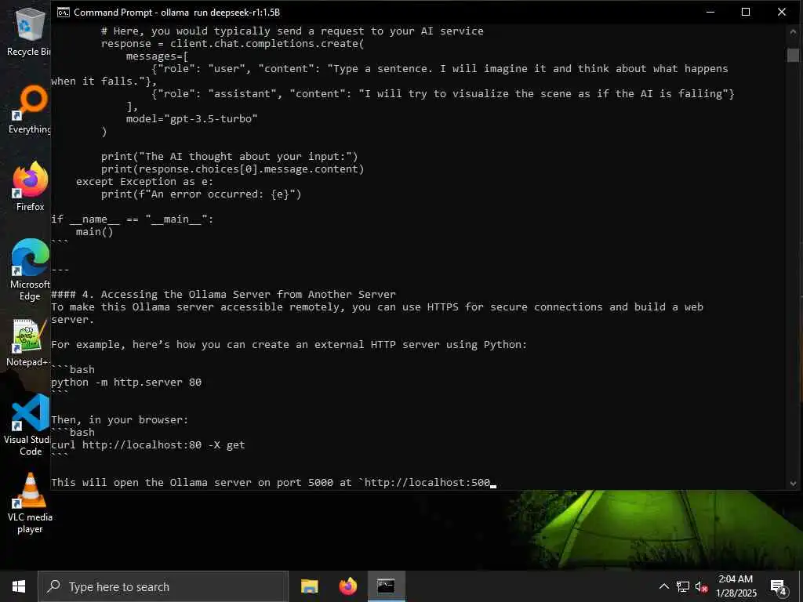This screenshot has height=602, width=803.
Task: Click the scrollbar down arrow in Command Prompt
Action: [x=793, y=483]
